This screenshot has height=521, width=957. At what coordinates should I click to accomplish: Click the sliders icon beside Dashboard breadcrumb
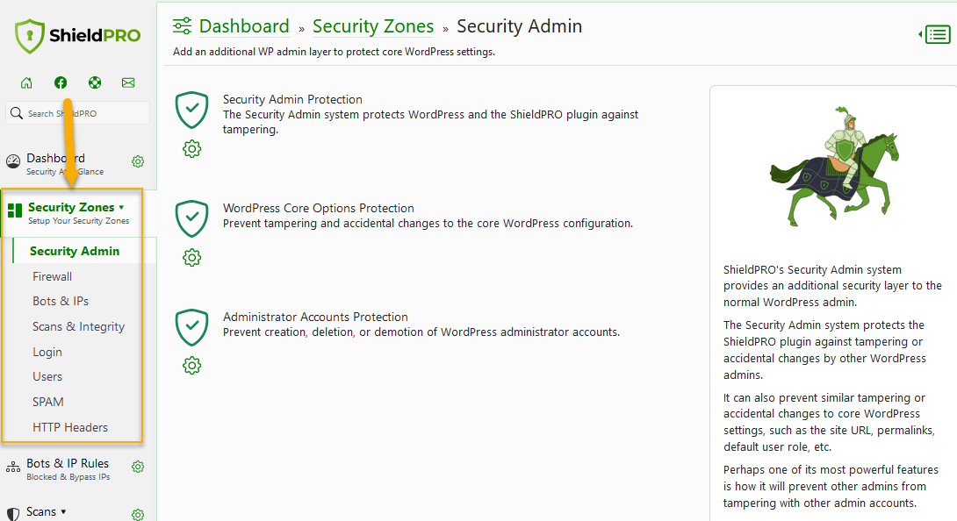pos(182,26)
